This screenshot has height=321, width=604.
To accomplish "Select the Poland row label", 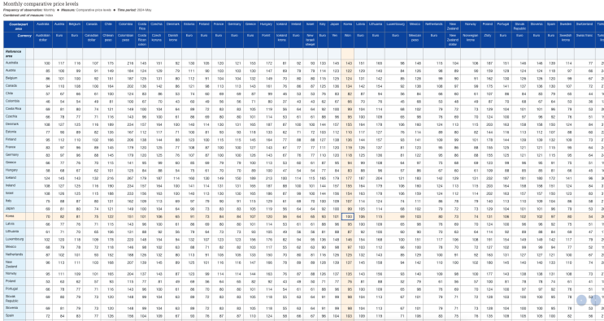I will (15, 281).
